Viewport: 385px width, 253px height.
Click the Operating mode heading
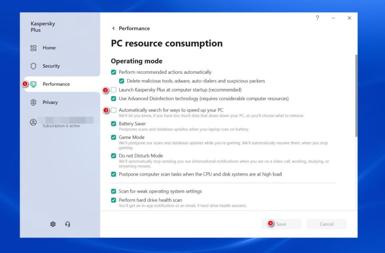137,61
